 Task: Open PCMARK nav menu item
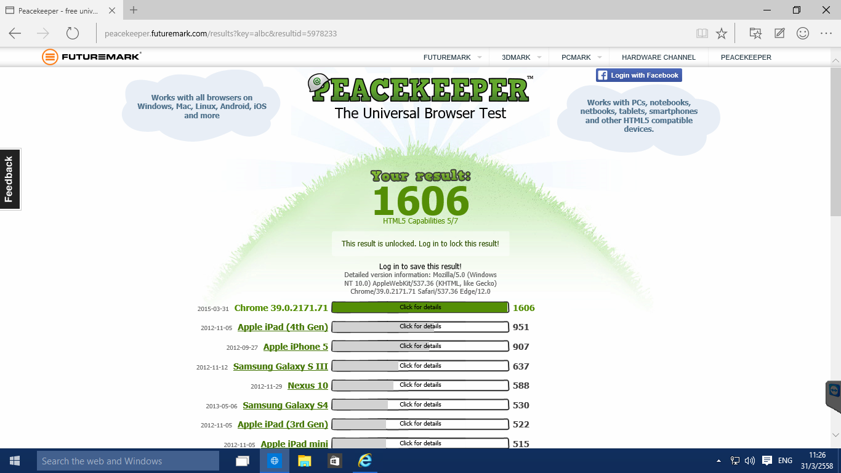576,57
